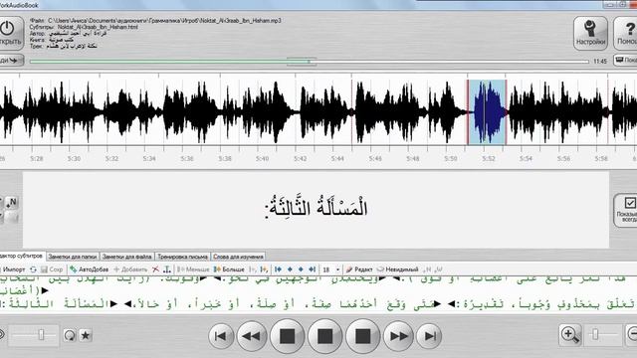
Task: Click the 5:56 mark on the timeline
Action: [x=563, y=159]
